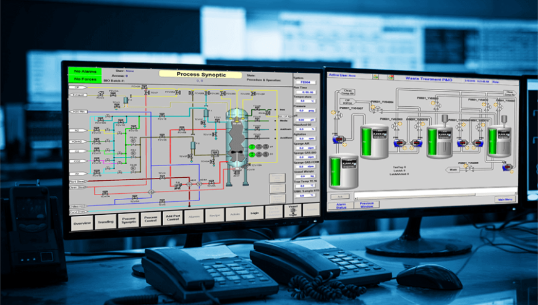The image size is (538, 305).
Task: Click the FCV25 valve icon on Process Synoptic
Action: pos(144,88)
